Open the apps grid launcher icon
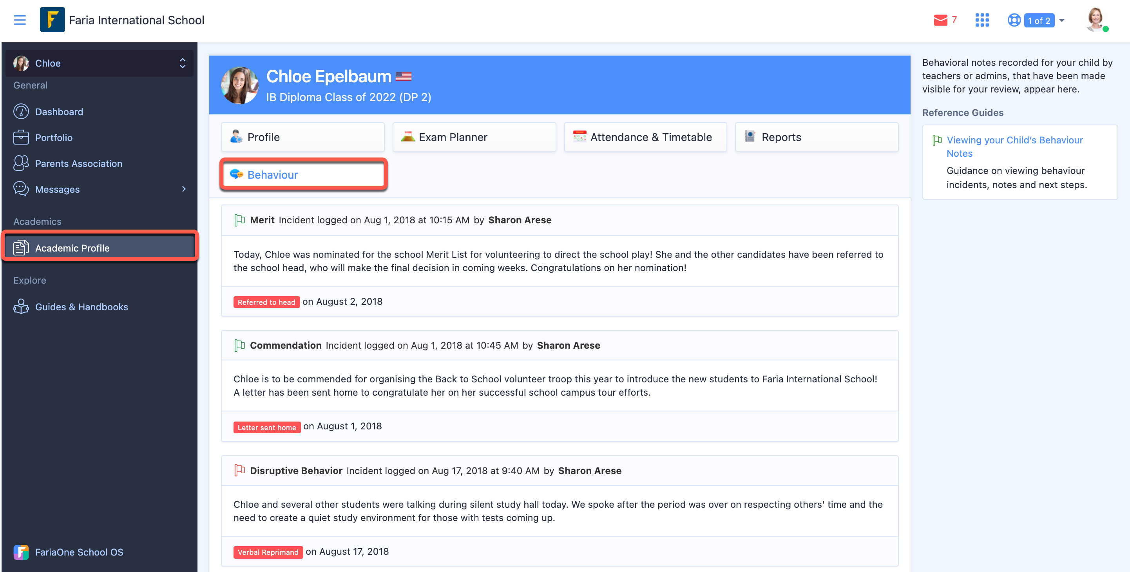This screenshot has width=1130, height=572. 982,20
